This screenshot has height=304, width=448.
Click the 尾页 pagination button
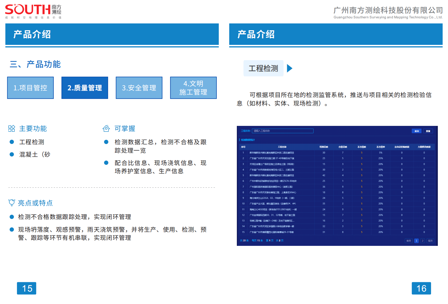[430, 241]
